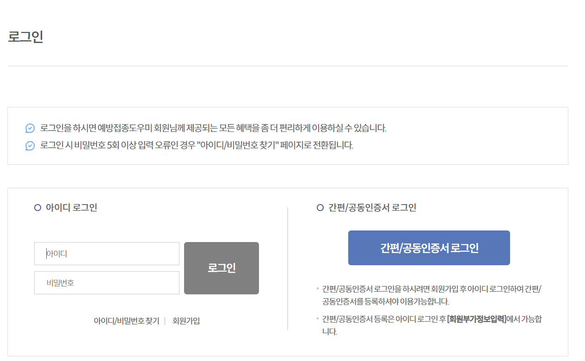Screen dimensions: 585x361
Task: Click the circle marker next to 아이디 로그인
Action: (x=37, y=207)
